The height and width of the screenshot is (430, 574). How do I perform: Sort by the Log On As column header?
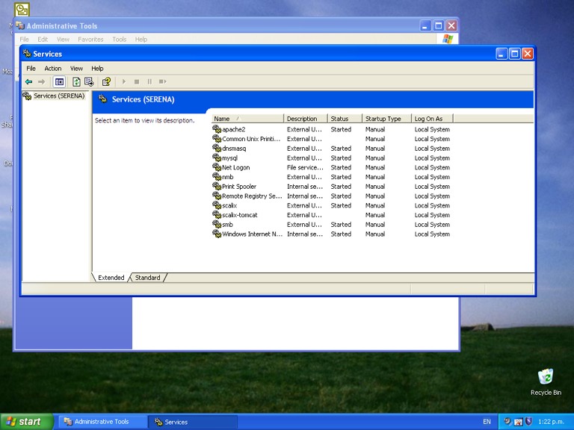click(x=432, y=119)
